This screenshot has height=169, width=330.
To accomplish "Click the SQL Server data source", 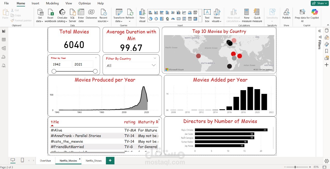I will [72, 16].
